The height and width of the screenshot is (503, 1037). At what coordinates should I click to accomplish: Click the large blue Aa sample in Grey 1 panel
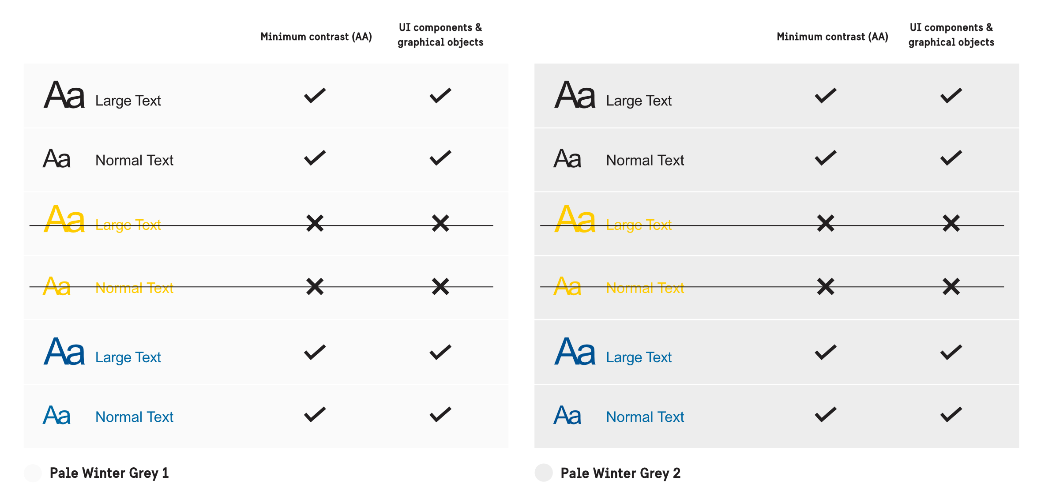[64, 352]
